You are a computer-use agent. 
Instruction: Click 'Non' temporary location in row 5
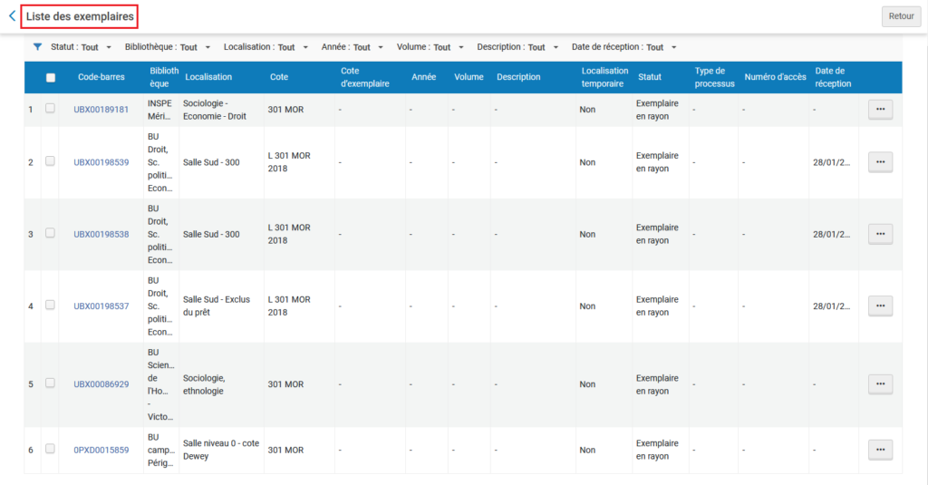coord(587,384)
